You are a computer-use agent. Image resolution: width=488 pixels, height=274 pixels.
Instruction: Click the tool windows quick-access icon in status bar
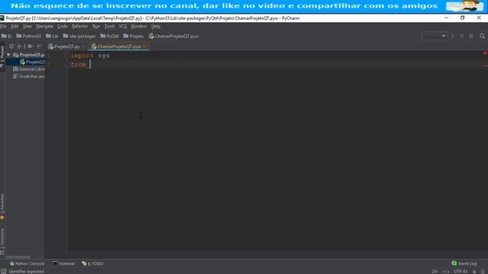(x=3, y=272)
